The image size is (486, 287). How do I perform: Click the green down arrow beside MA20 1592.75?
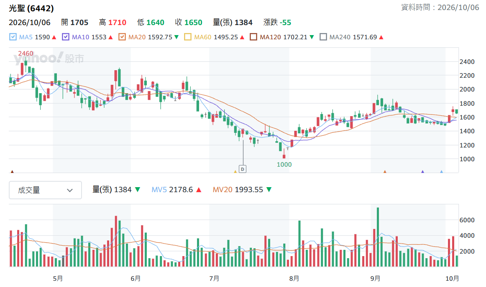click(x=176, y=37)
